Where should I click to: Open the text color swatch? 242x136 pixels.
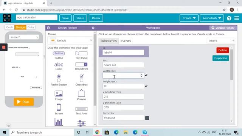[147, 118]
